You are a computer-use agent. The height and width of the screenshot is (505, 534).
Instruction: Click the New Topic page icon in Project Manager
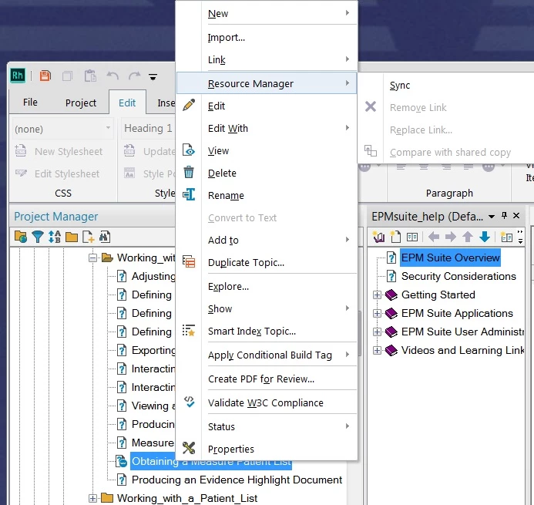point(88,237)
